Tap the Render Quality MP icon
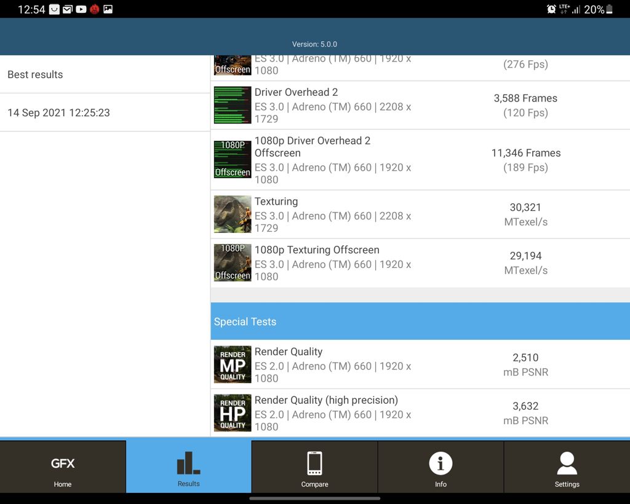 click(233, 364)
